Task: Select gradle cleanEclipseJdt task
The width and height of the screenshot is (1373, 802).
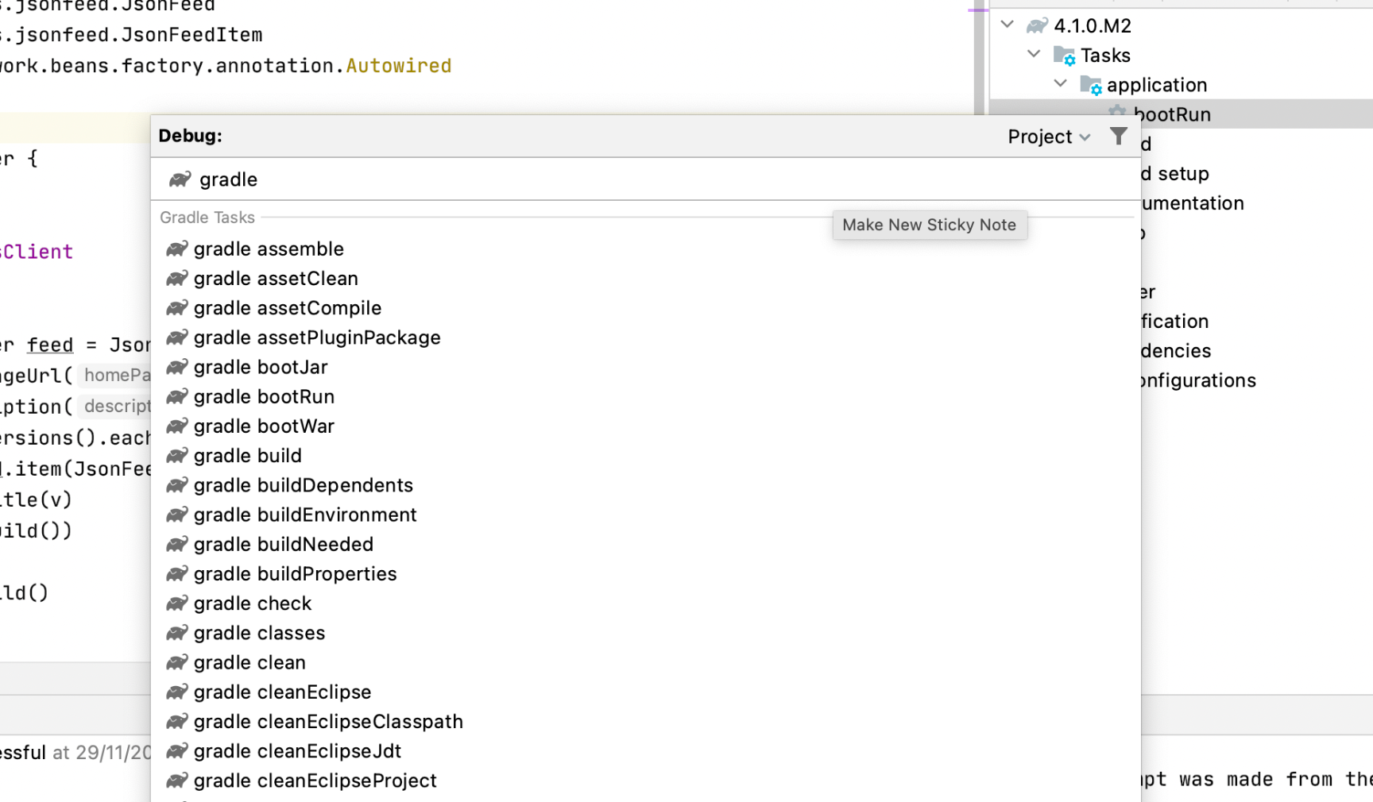Action: pyautogui.click(x=645, y=751)
